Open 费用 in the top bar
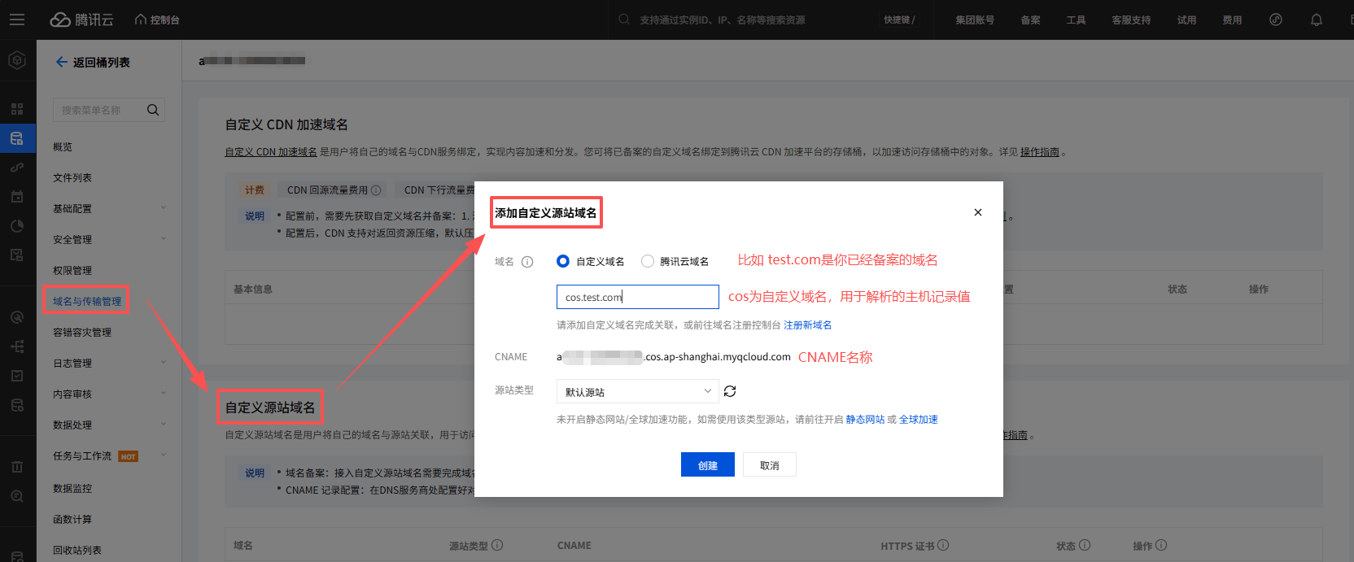The height and width of the screenshot is (562, 1354). 1233,20
